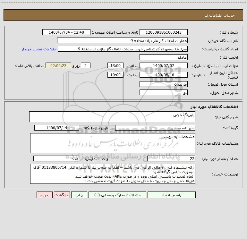Click the شماره نیاز label
Viewport: 247px width, 239px height.
click(x=229, y=33)
